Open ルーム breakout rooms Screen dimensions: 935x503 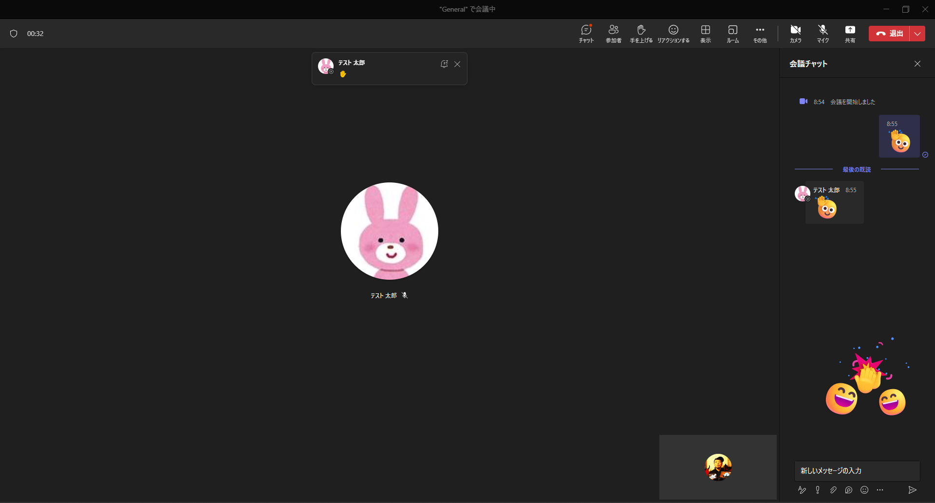coord(733,33)
